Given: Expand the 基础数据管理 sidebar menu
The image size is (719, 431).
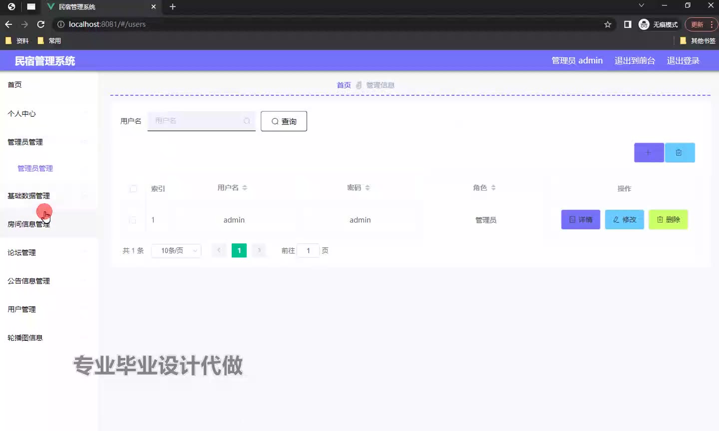Looking at the screenshot, I should (29, 196).
